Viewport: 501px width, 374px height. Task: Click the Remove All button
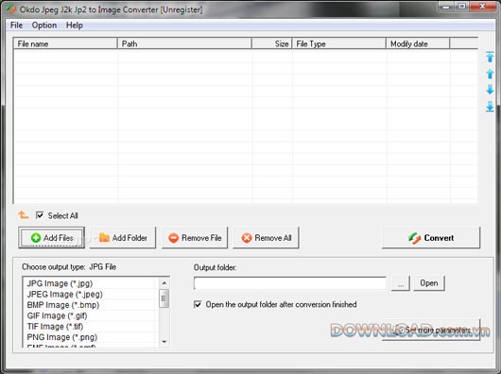pyautogui.click(x=267, y=238)
